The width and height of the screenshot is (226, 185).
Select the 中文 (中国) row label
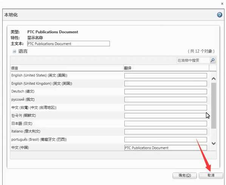click(x=20, y=148)
